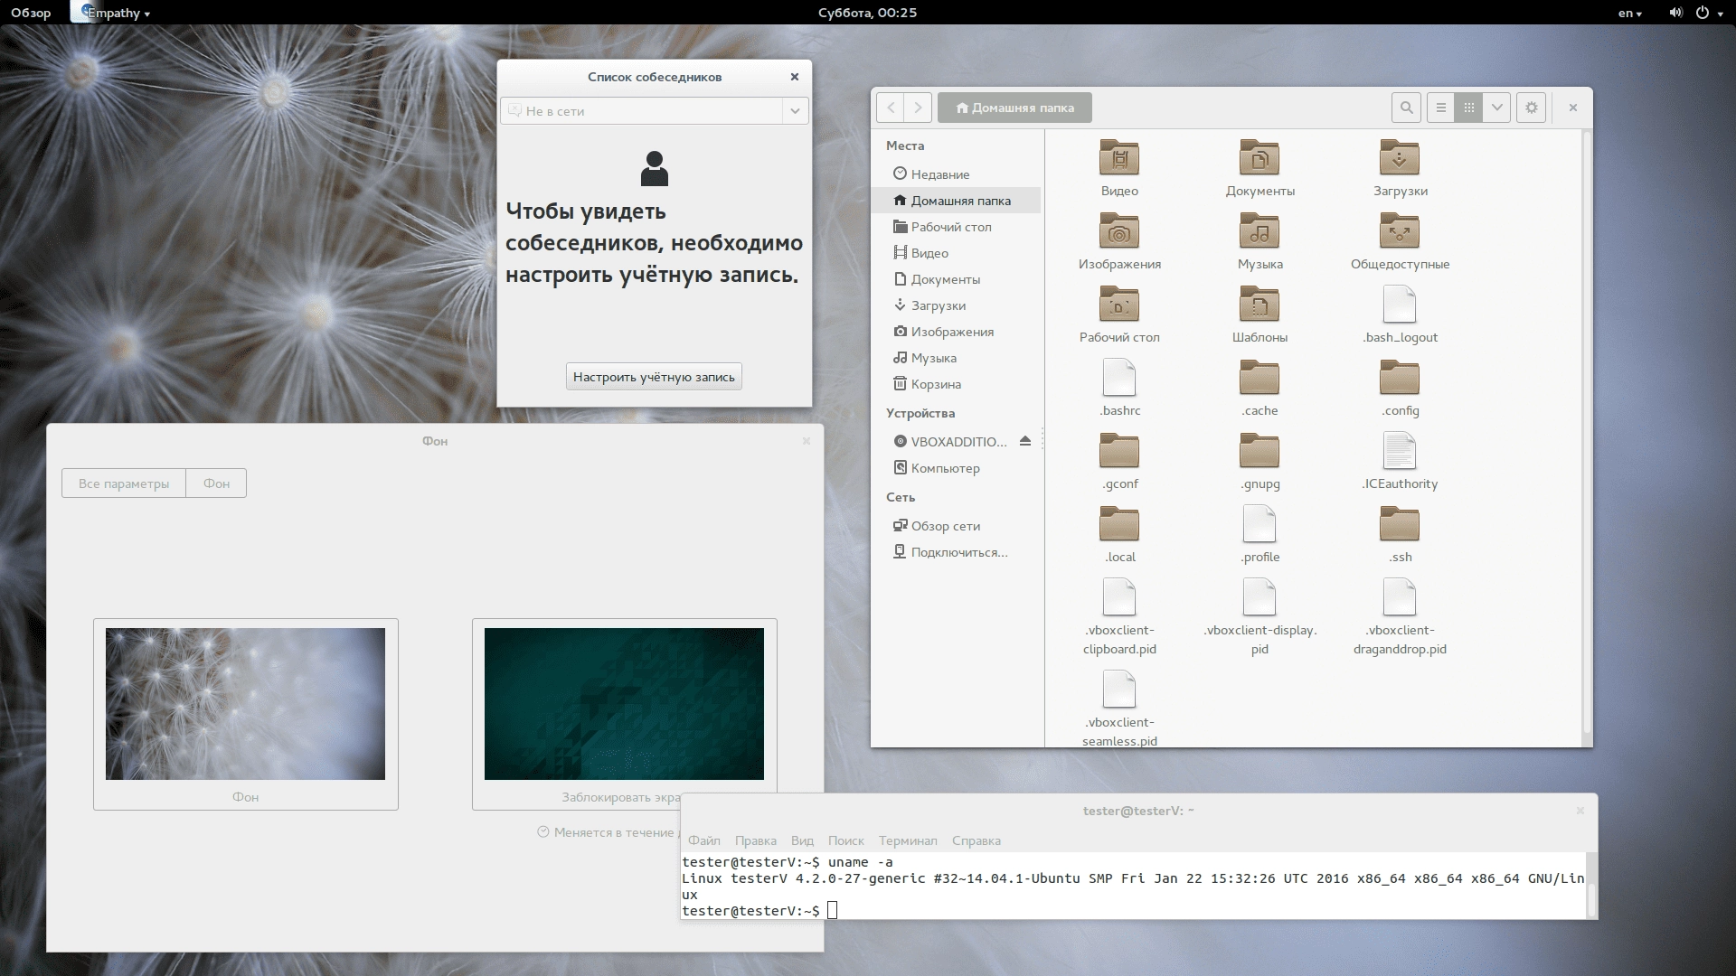Select Музыка in Files sidebar
The height and width of the screenshot is (976, 1736).
[x=956, y=358]
